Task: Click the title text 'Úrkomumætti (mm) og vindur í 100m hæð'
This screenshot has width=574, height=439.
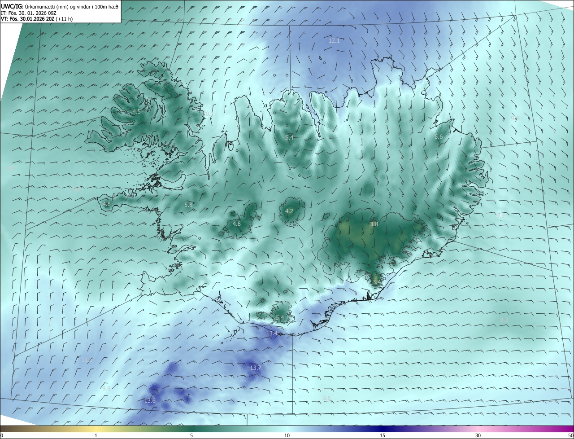Action: pos(71,6)
